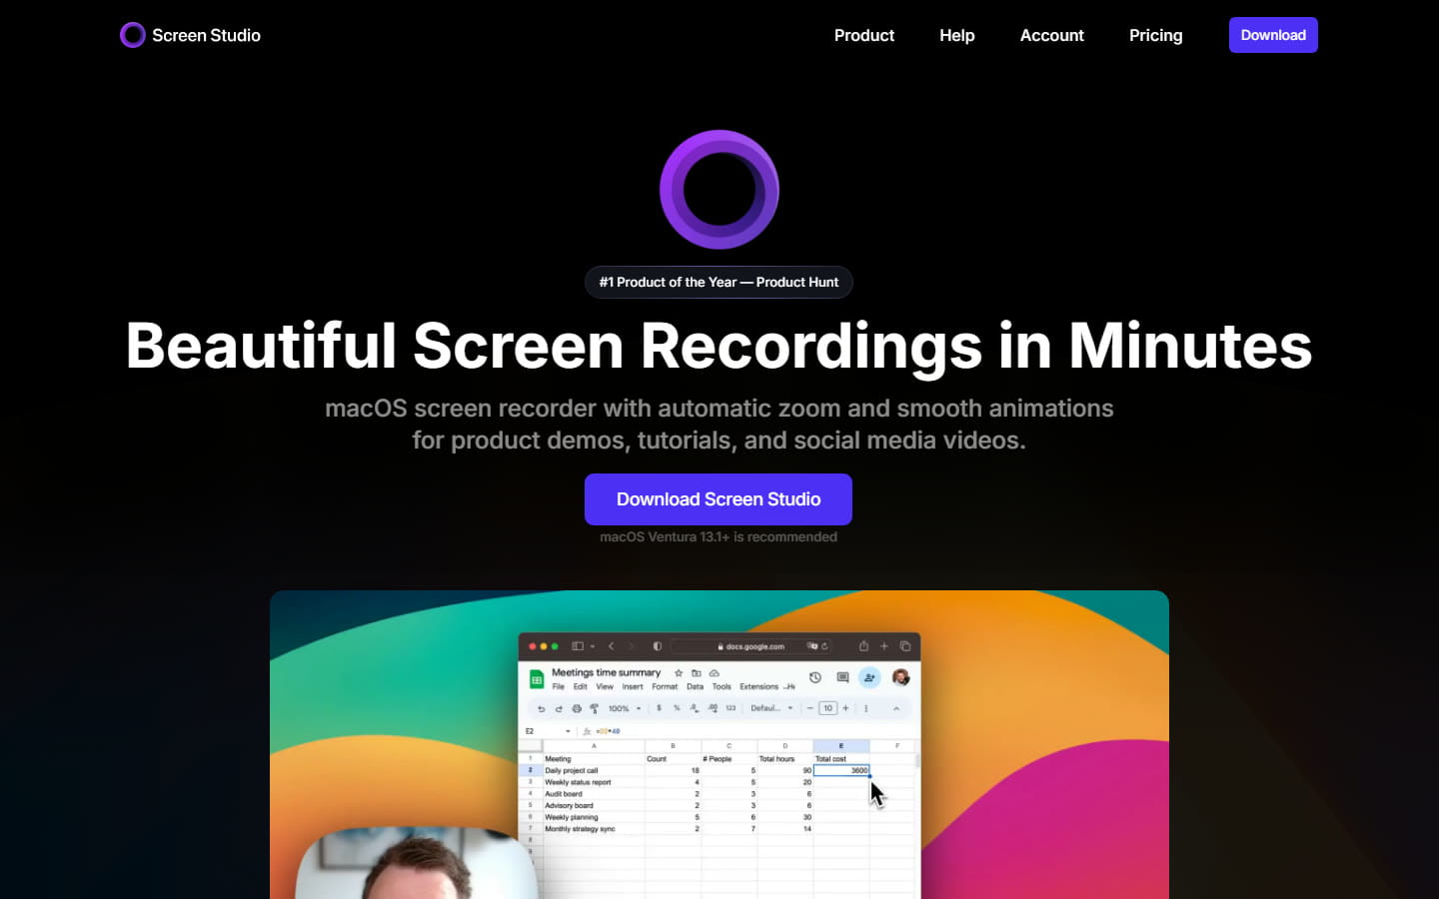Screen dimensions: 1439x899
Task: Click Safari sidebar toggle icon in demo
Action: click(578, 646)
